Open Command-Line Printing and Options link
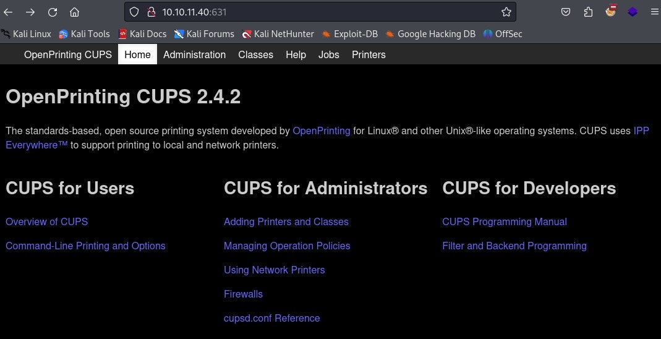This screenshot has height=339, width=661. pyautogui.click(x=85, y=246)
